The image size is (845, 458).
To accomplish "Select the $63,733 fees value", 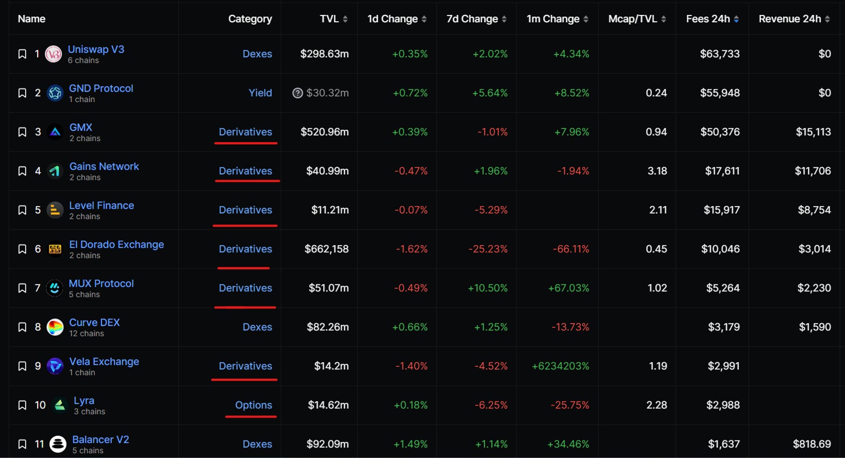I will coord(720,54).
